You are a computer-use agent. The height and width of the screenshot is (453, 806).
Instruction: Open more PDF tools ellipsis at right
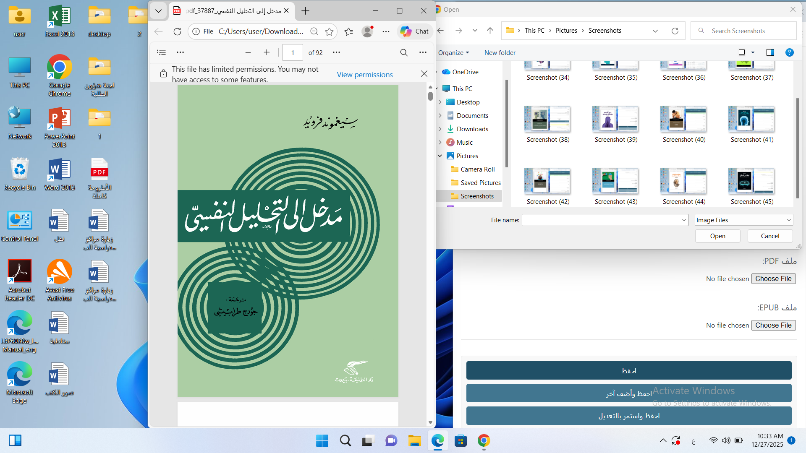[x=423, y=52]
